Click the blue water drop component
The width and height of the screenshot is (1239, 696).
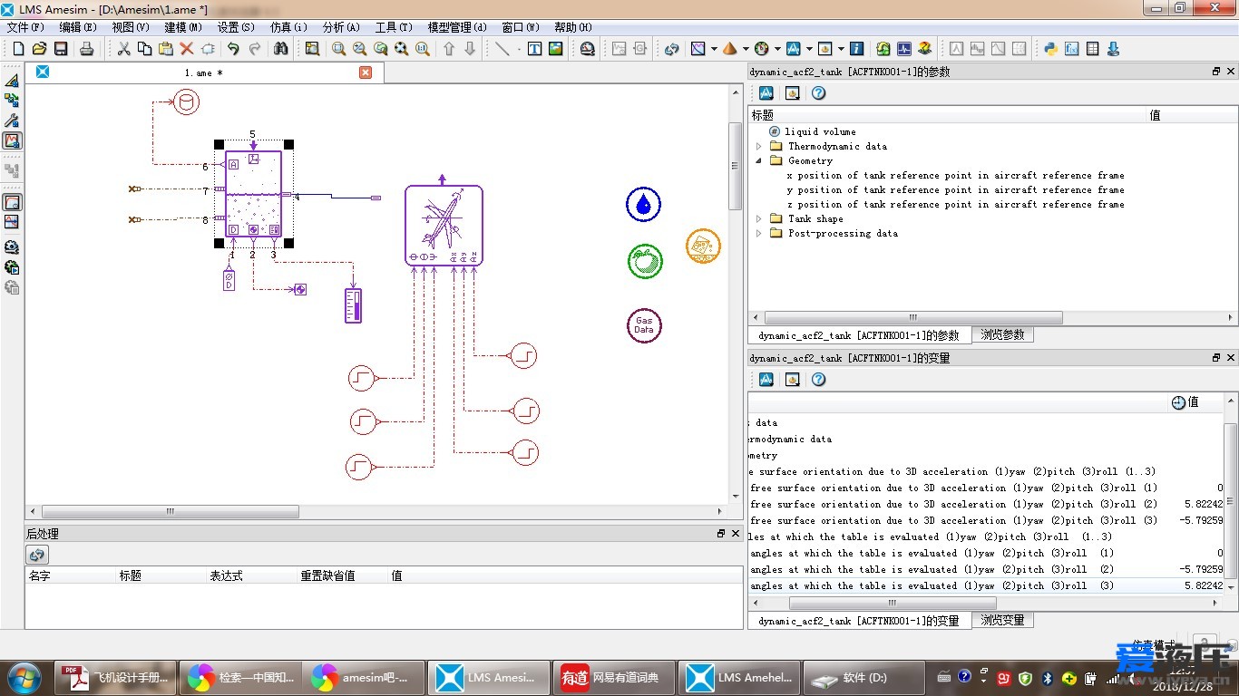pos(644,204)
